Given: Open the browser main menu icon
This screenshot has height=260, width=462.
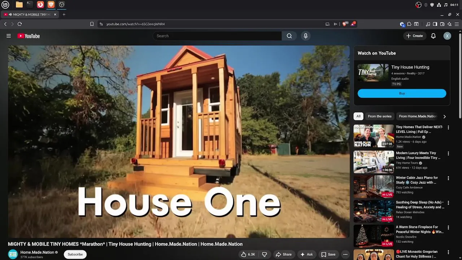Looking at the screenshot, I should point(457,24).
